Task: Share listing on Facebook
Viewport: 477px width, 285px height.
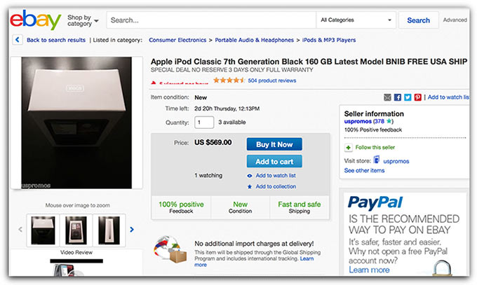Action: click(x=398, y=97)
